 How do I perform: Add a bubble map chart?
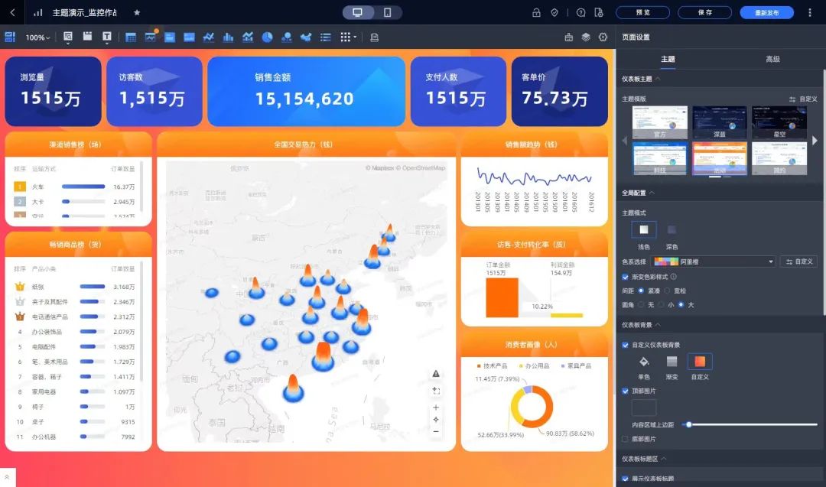pos(287,37)
